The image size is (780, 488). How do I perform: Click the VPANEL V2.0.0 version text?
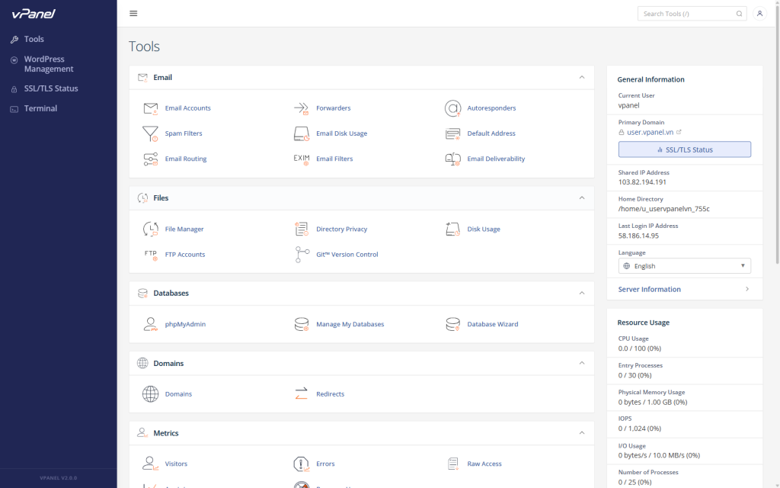click(x=58, y=478)
